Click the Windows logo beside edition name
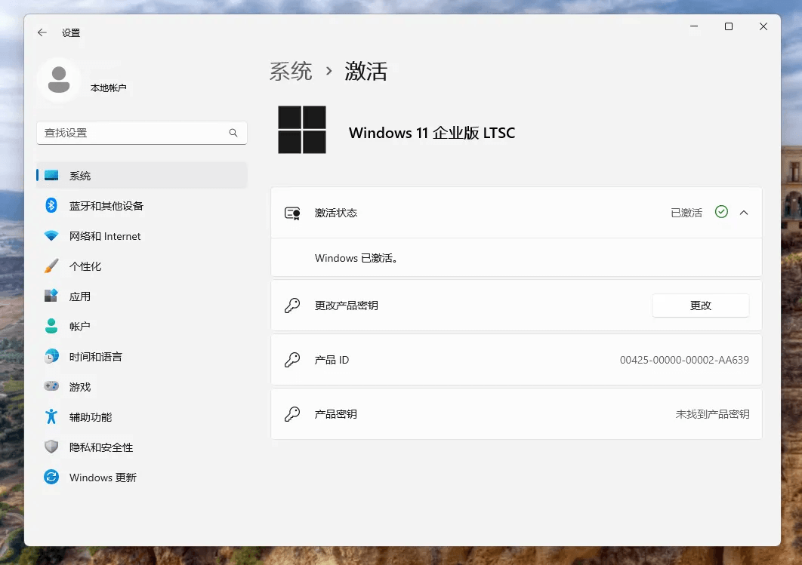Image resolution: width=802 pixels, height=565 pixels. (302, 130)
